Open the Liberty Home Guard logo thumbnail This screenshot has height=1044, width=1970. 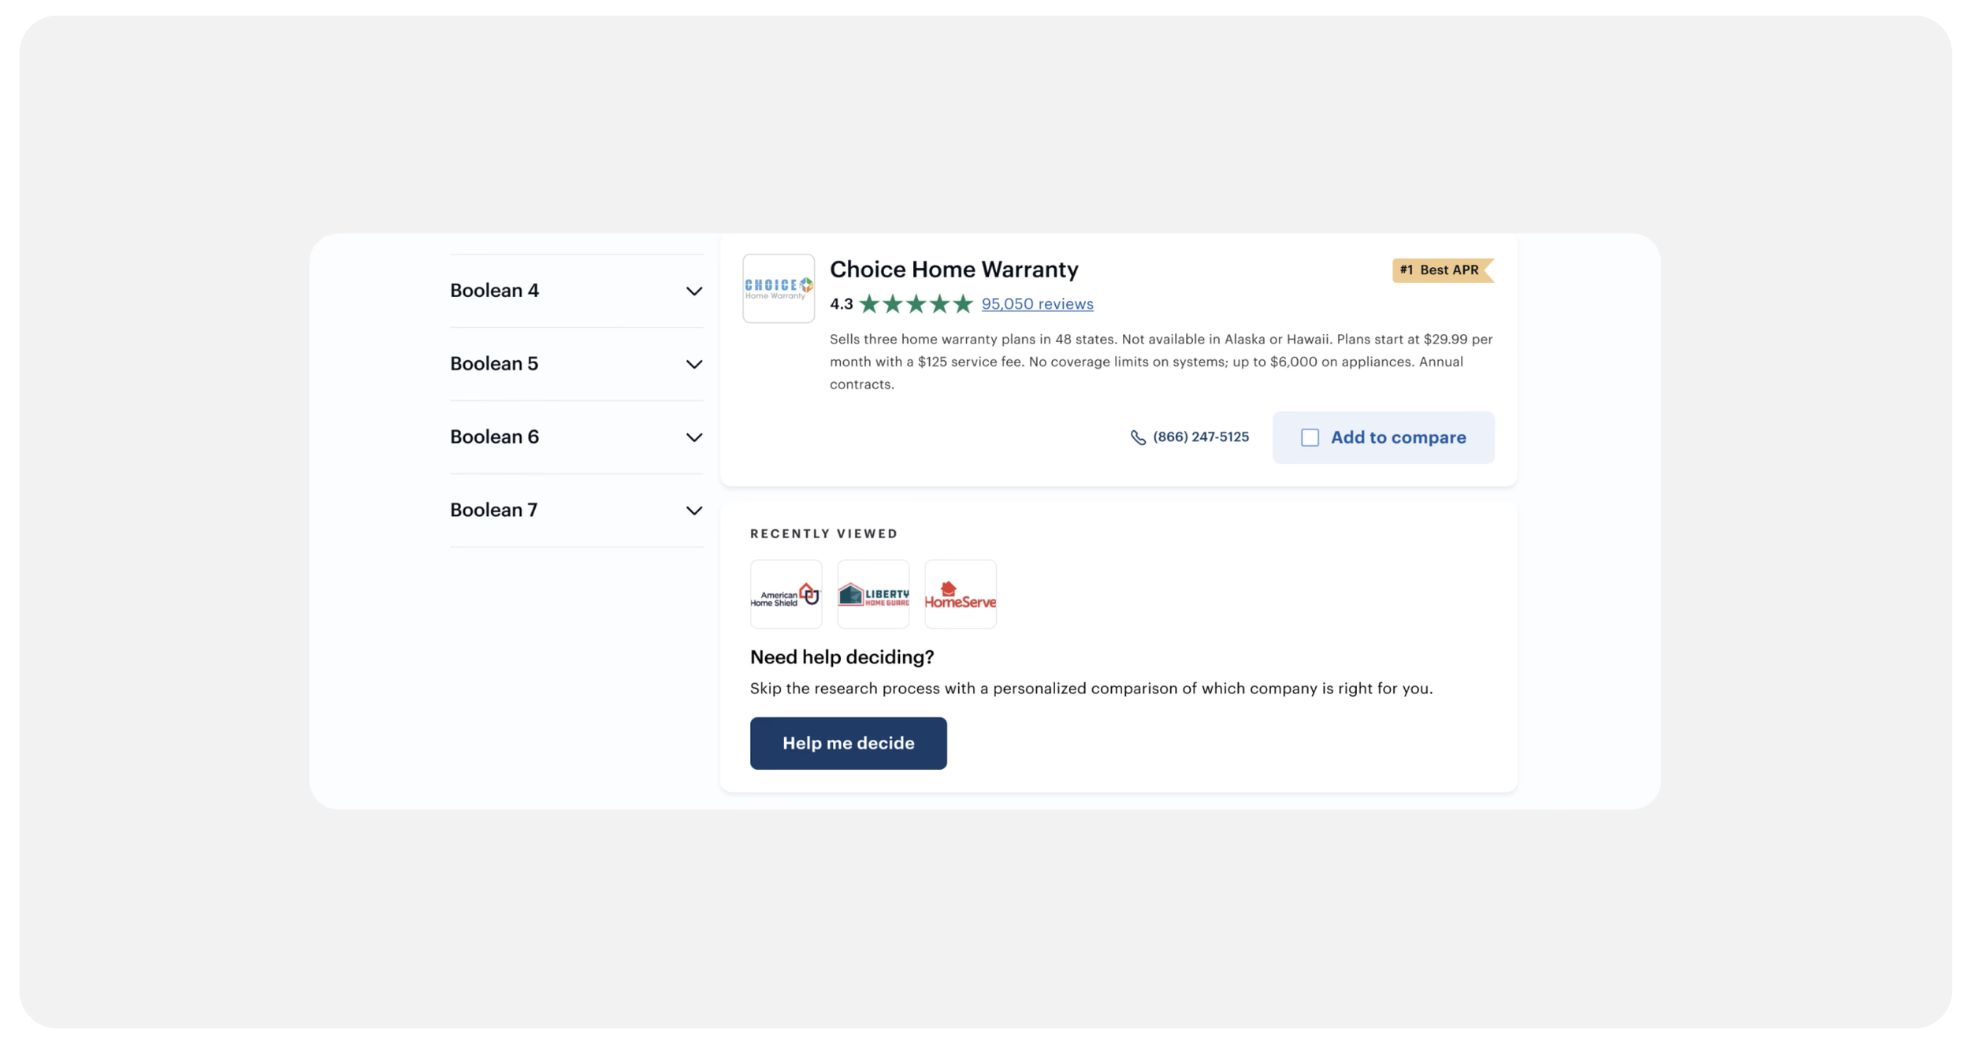pyautogui.click(x=872, y=594)
